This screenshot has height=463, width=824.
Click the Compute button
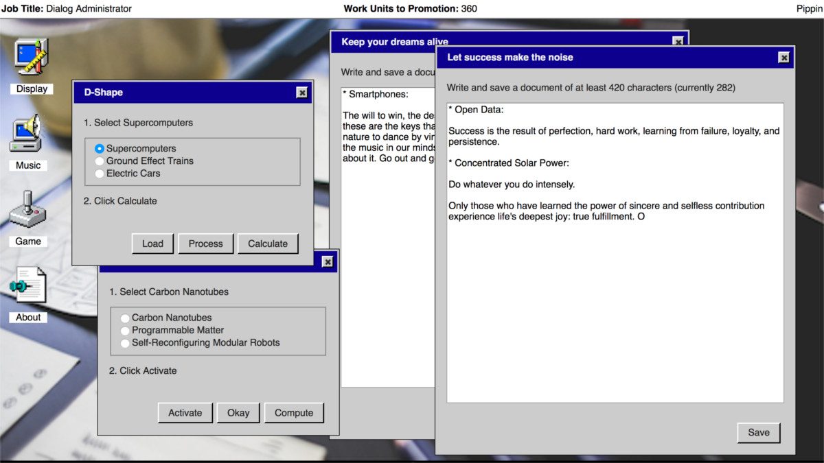coord(294,413)
